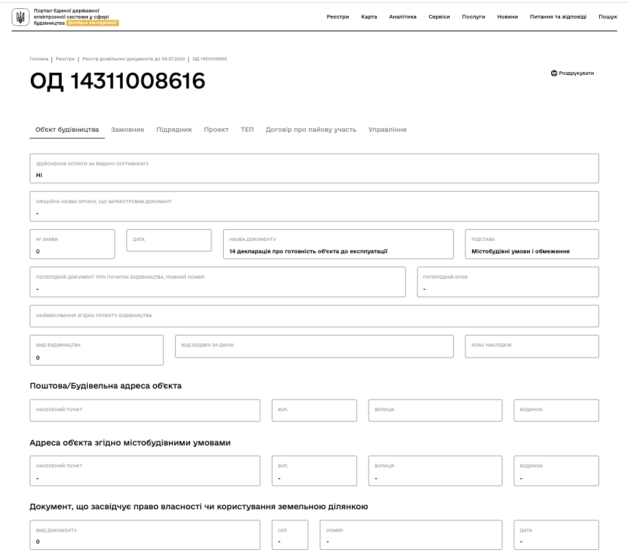Click the Дата field of land document
This screenshot has height=556, width=628.
557,535
